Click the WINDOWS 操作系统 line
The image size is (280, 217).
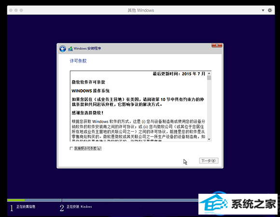91,91
